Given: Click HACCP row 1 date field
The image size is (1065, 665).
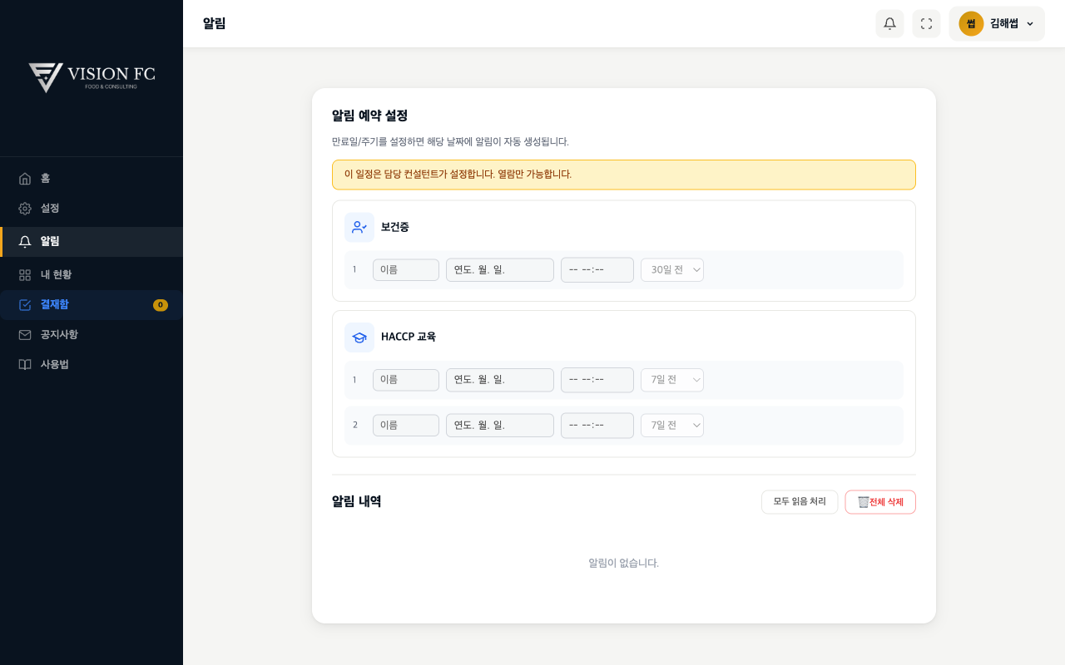Looking at the screenshot, I should [500, 380].
